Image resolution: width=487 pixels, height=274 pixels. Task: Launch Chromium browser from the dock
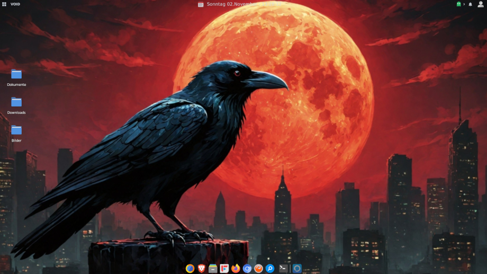pos(247,269)
